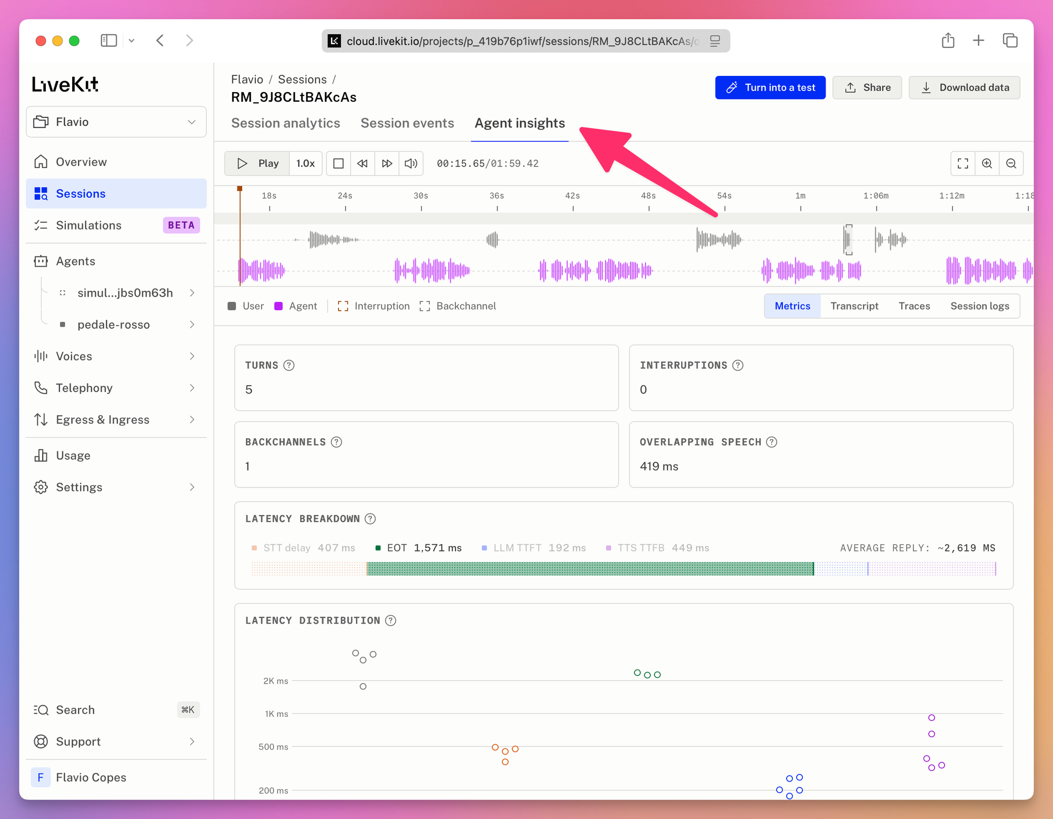The height and width of the screenshot is (819, 1053).
Task: Stop playback with square icon
Action: (x=339, y=163)
